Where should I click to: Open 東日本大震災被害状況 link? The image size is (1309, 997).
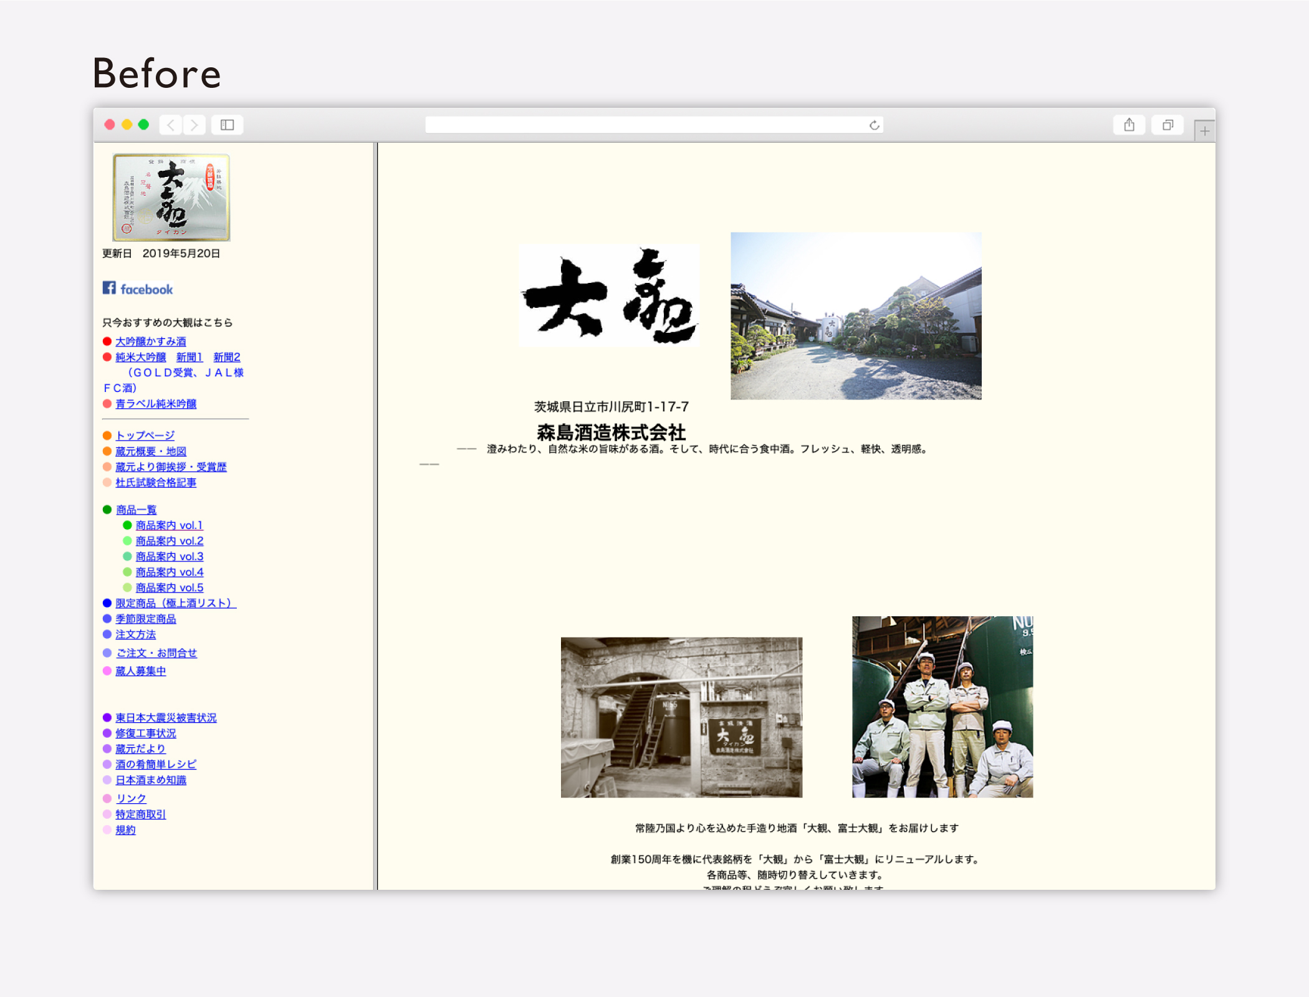[166, 718]
